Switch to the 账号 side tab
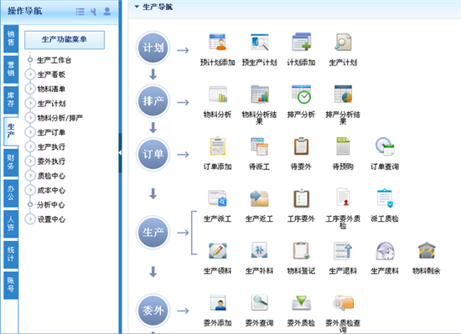The image size is (461, 334). pyautogui.click(x=11, y=285)
